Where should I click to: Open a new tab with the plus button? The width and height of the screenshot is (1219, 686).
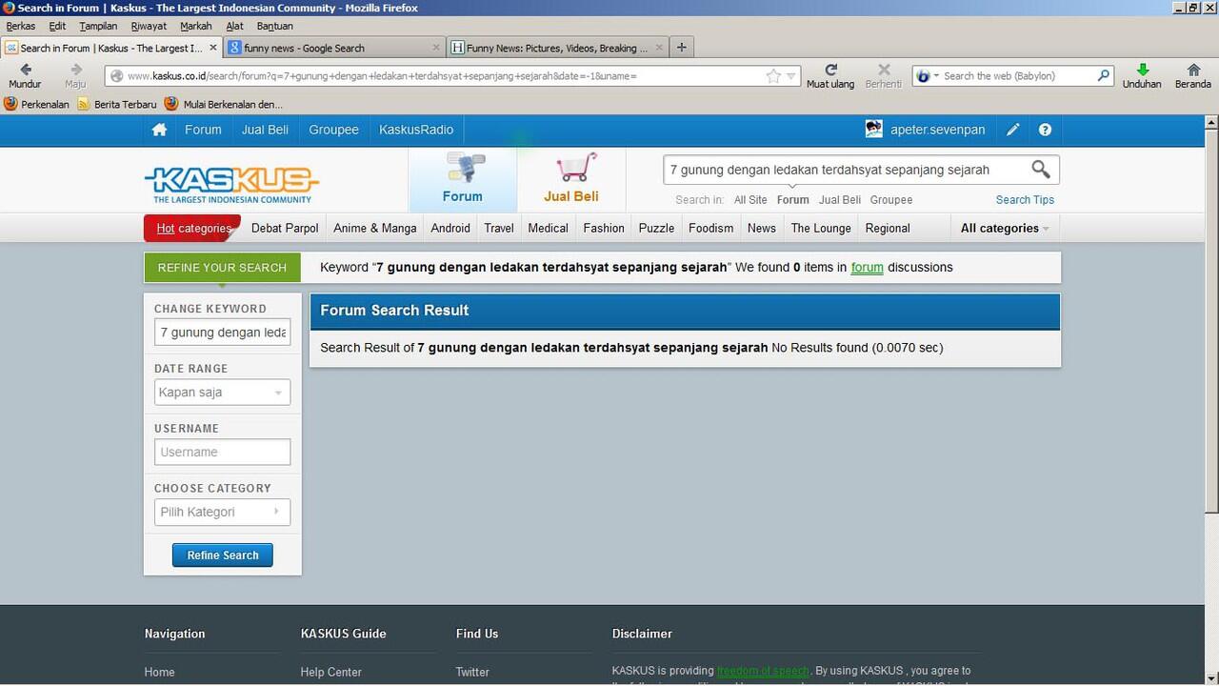[682, 47]
